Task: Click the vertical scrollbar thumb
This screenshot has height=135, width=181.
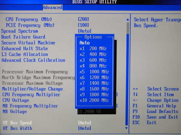Action: tap(128, 28)
